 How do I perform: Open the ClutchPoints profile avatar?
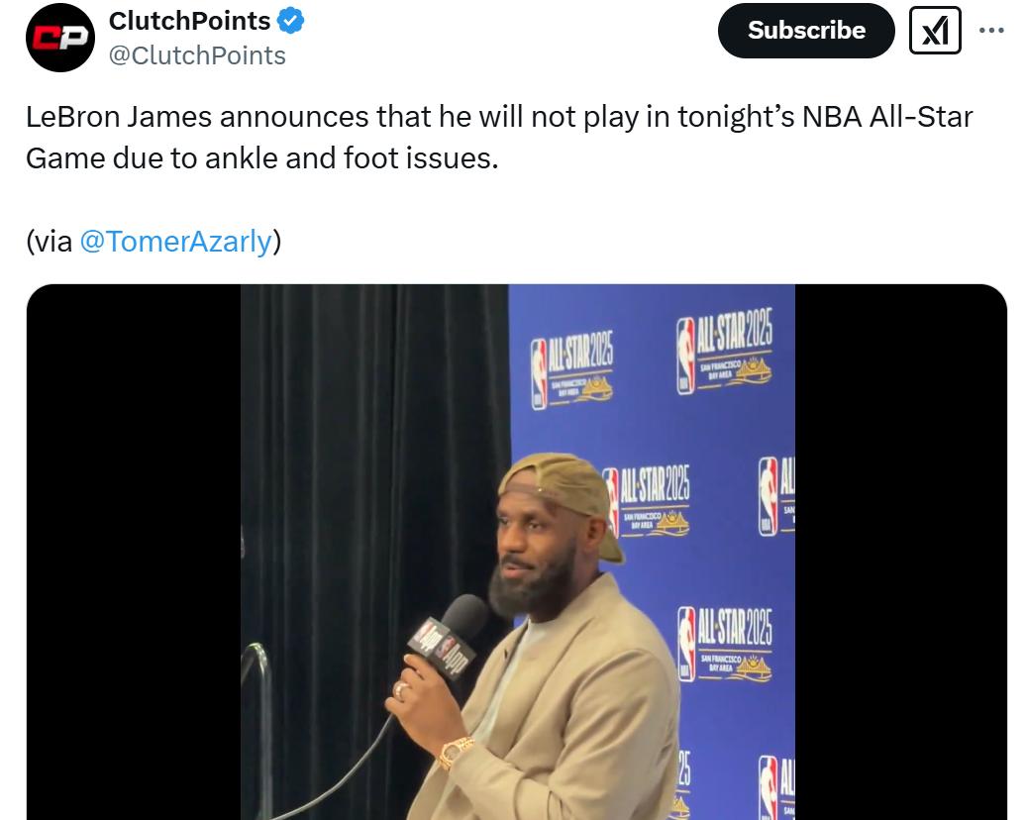(60, 38)
